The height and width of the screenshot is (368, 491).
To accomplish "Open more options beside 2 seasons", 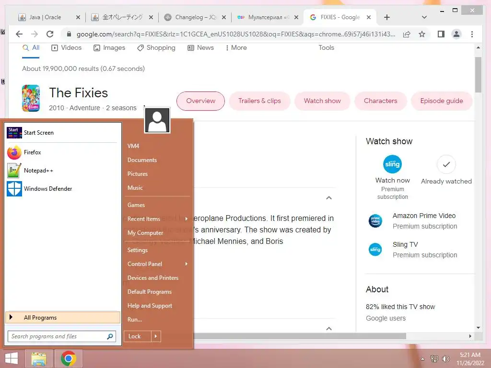I will (144, 107).
